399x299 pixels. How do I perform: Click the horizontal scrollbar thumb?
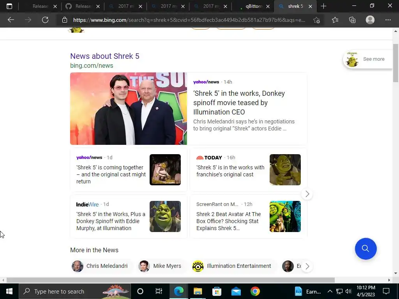[x=171, y=280]
